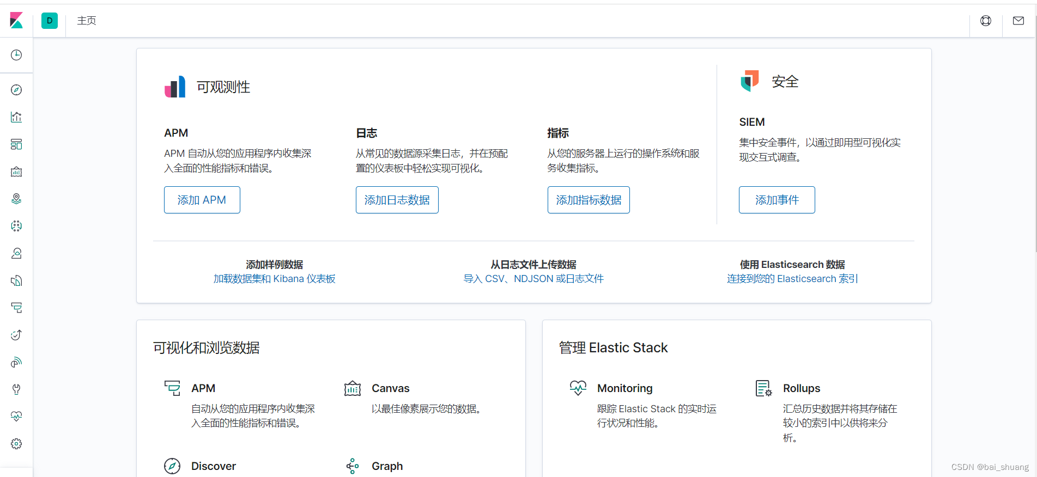Click the SIEM heading text
The width and height of the screenshot is (1037, 477).
(x=752, y=122)
